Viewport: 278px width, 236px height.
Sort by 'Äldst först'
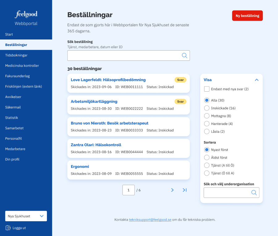[x=207, y=158]
